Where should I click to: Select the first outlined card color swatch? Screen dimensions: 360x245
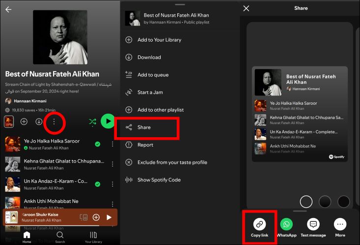click(306, 202)
